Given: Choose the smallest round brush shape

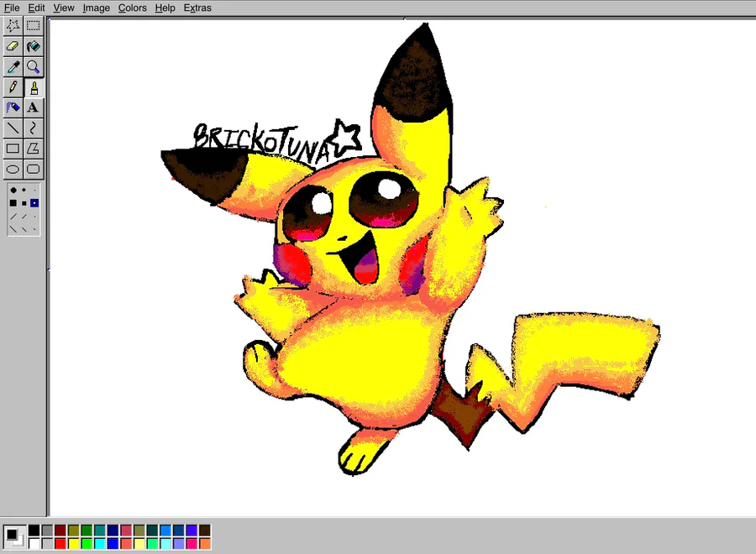Looking at the screenshot, I should [34, 191].
